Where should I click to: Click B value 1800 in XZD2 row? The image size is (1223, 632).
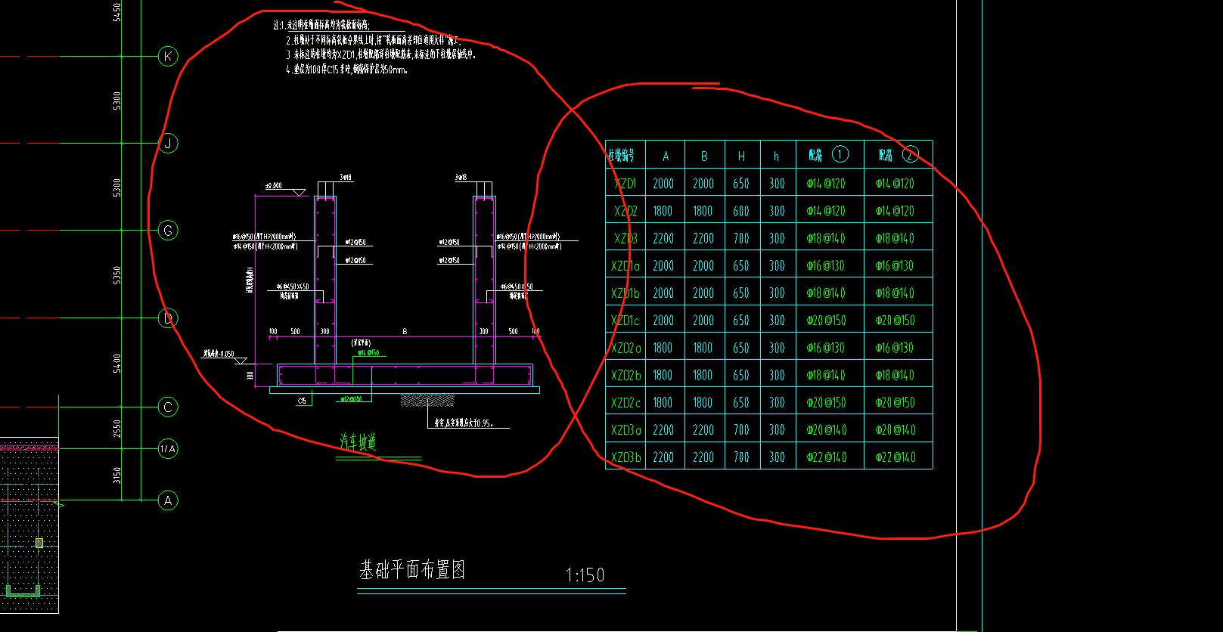pos(703,211)
